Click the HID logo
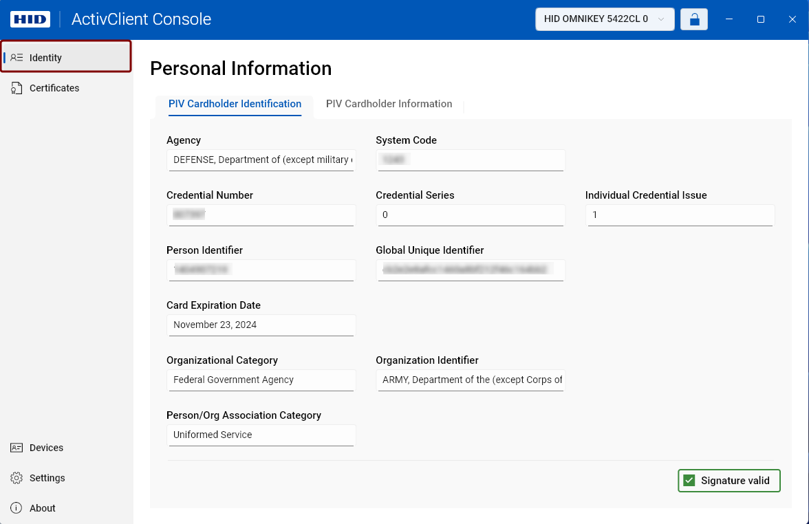809x524 pixels. click(x=30, y=19)
